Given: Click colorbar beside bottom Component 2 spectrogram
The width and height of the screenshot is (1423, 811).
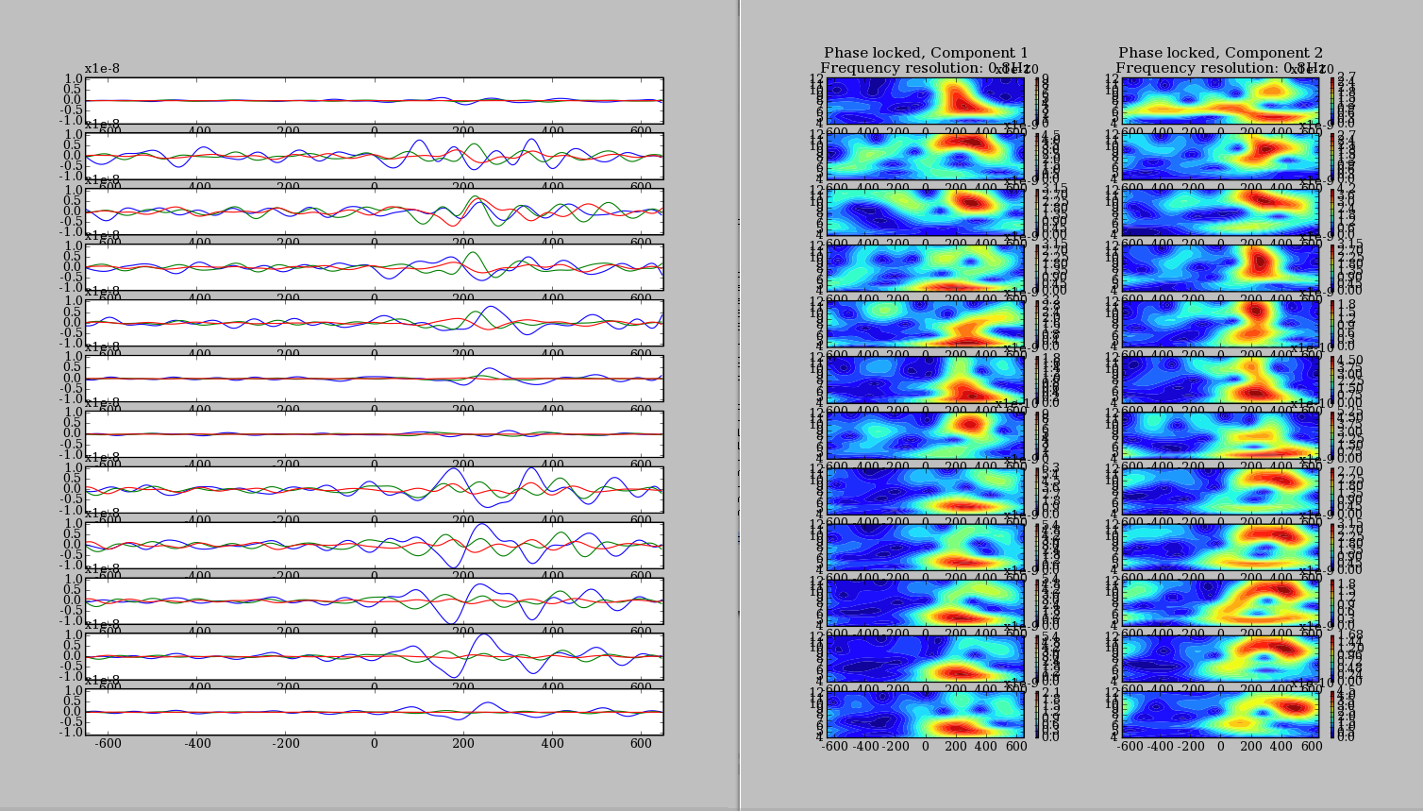Looking at the screenshot, I should coord(1332,714).
